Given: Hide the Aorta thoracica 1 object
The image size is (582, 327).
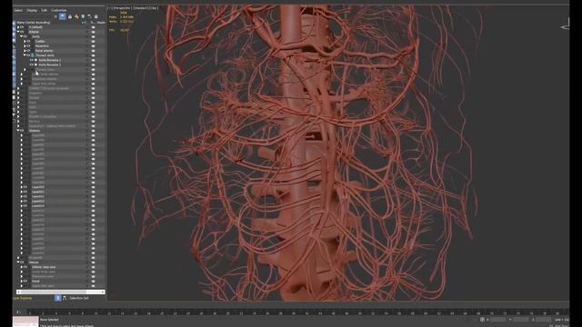Looking at the screenshot, I should pos(32,60).
